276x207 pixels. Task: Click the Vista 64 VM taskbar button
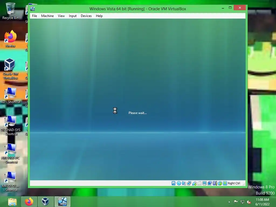click(x=63, y=202)
